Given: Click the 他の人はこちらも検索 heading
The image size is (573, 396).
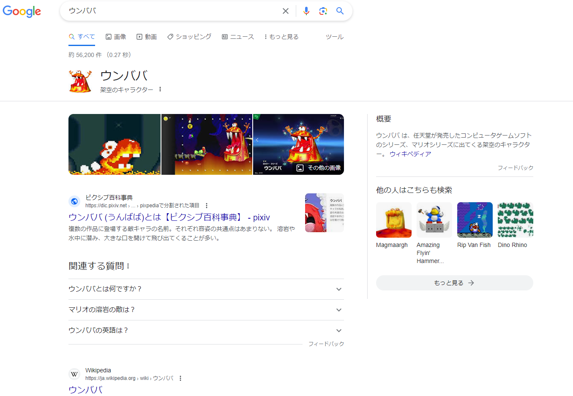Looking at the screenshot, I should [414, 190].
